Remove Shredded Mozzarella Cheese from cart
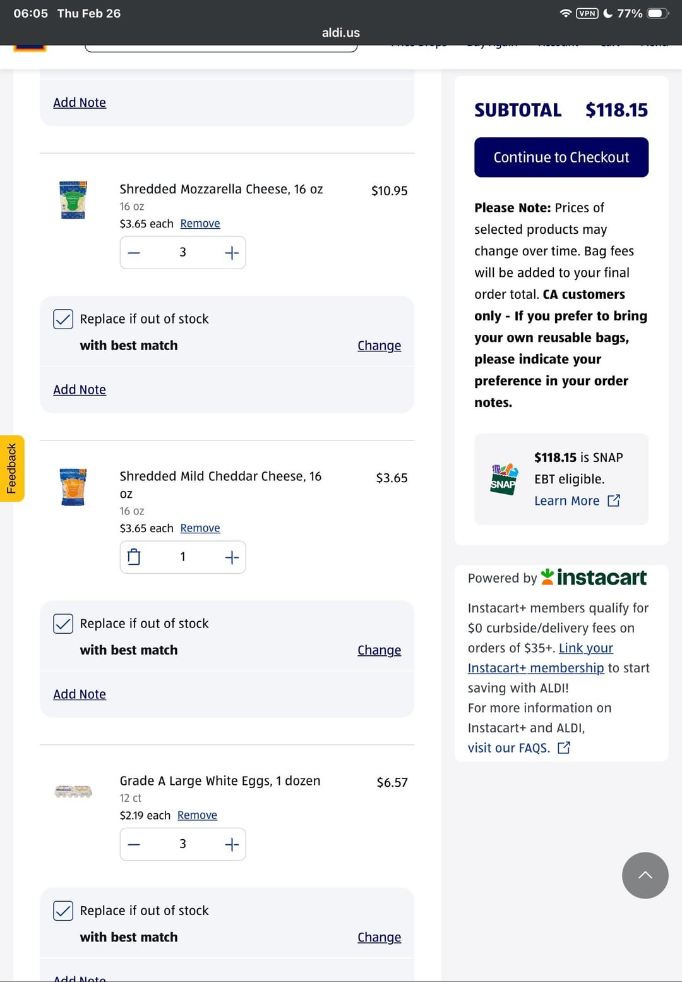This screenshot has height=982, width=682. click(200, 224)
